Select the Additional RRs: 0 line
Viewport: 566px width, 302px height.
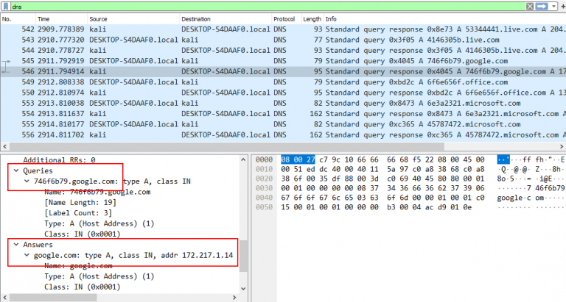pyautogui.click(x=59, y=159)
